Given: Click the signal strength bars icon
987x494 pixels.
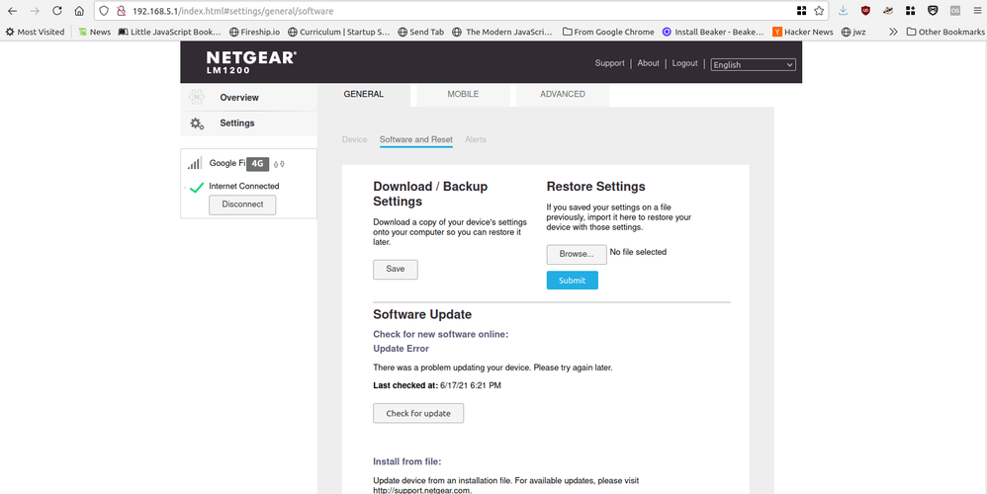Looking at the screenshot, I should point(195,164).
